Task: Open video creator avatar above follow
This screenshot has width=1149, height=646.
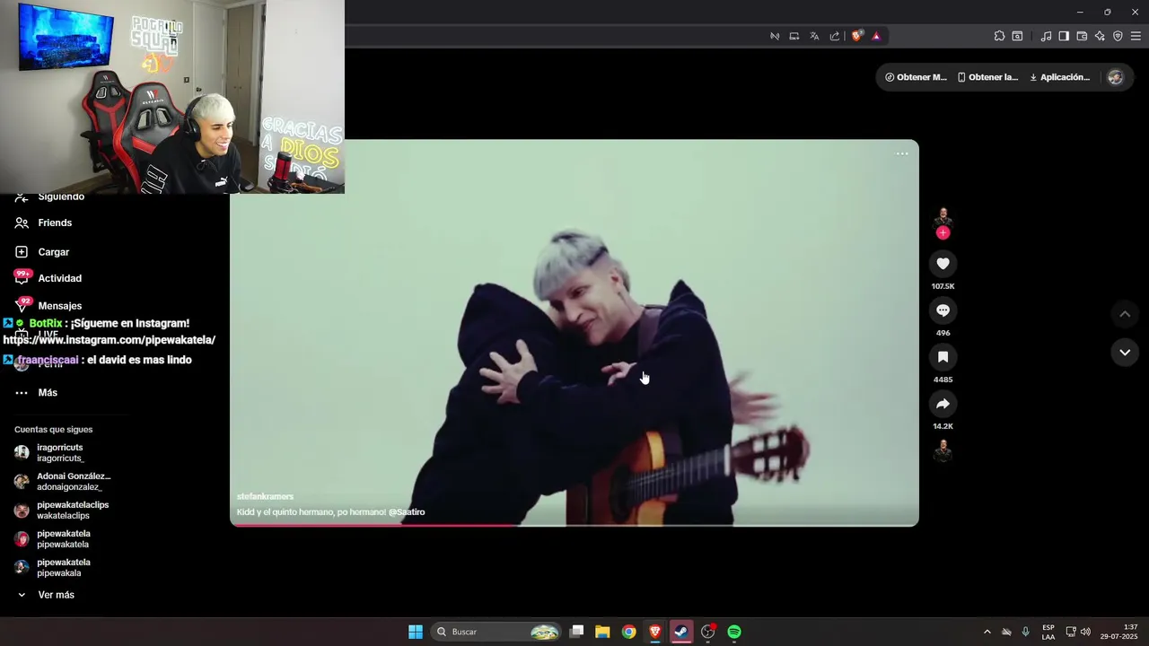Action: [x=943, y=216]
